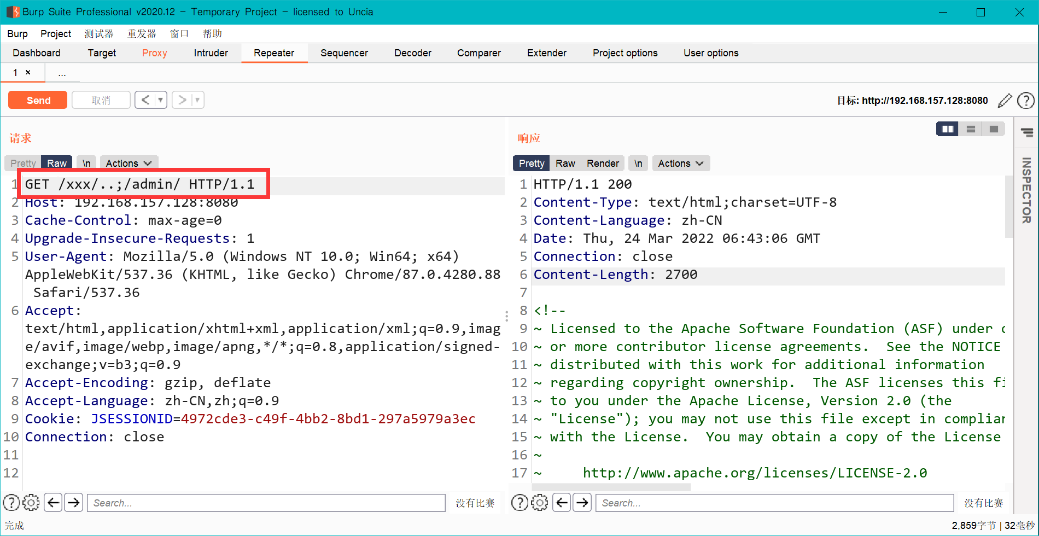The image size is (1039, 536).
Task: Open the vertical INSPECTOR label panel
Action: (1026, 190)
